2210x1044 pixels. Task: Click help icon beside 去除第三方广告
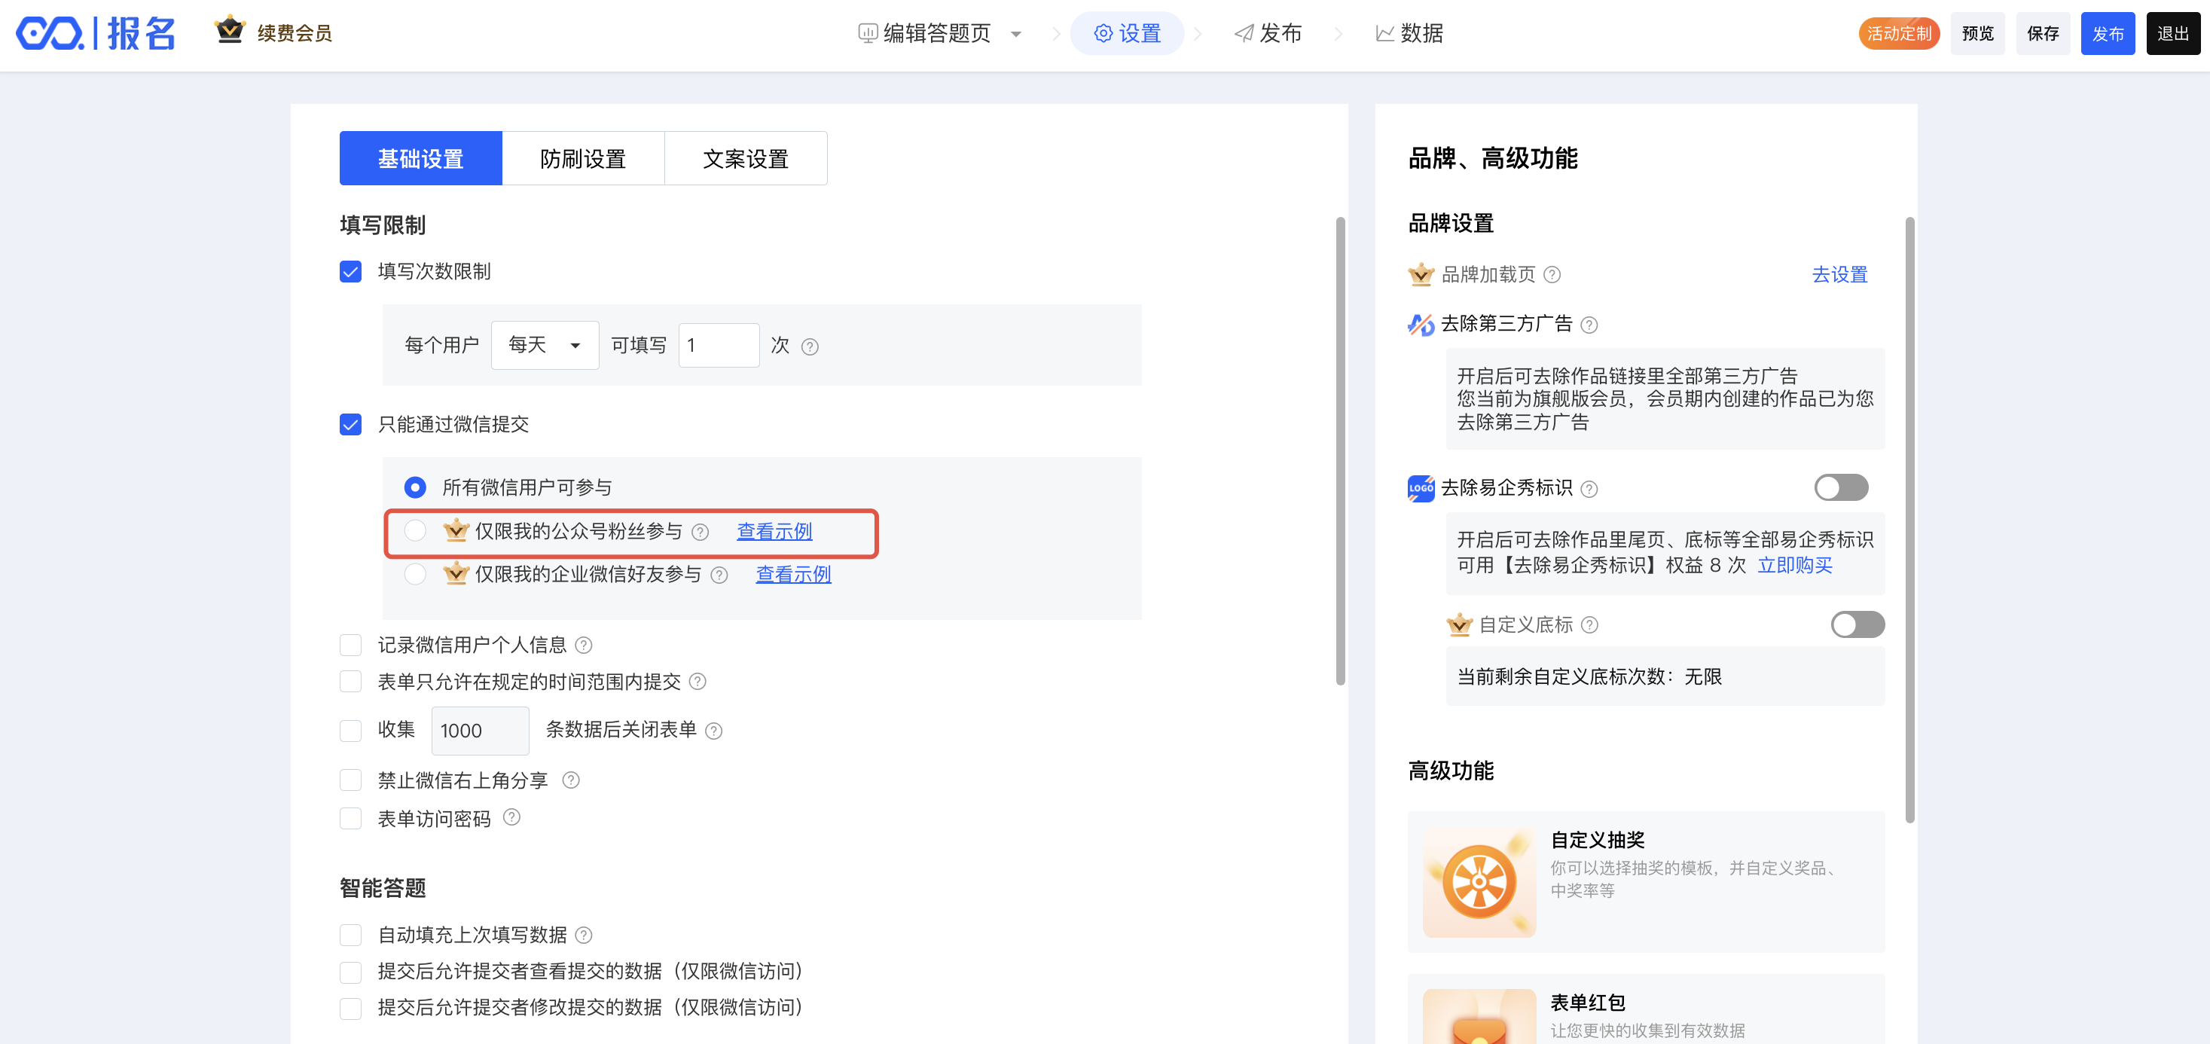pyautogui.click(x=1589, y=325)
